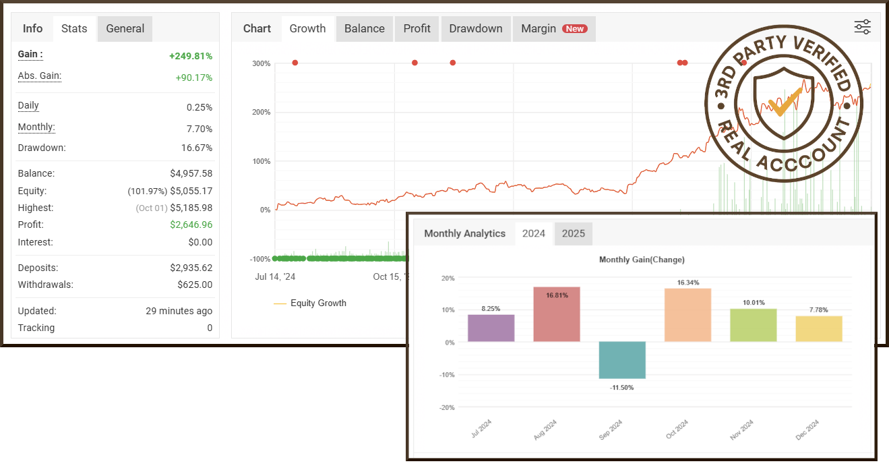Toggle the Equity Growth legend item
The image size is (889, 472).
pyautogui.click(x=310, y=303)
